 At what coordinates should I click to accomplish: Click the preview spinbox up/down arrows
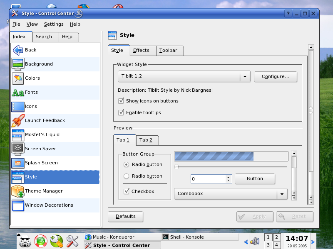(228, 179)
